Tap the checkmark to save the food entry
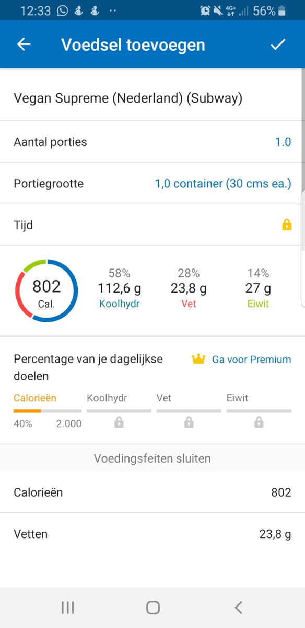This screenshot has height=628, width=305. (x=278, y=44)
